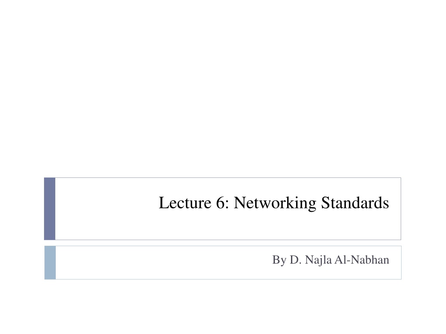The image size is (446, 334).
Task: Click the light blue accent bar beside subtitle
Action: (x=50, y=263)
